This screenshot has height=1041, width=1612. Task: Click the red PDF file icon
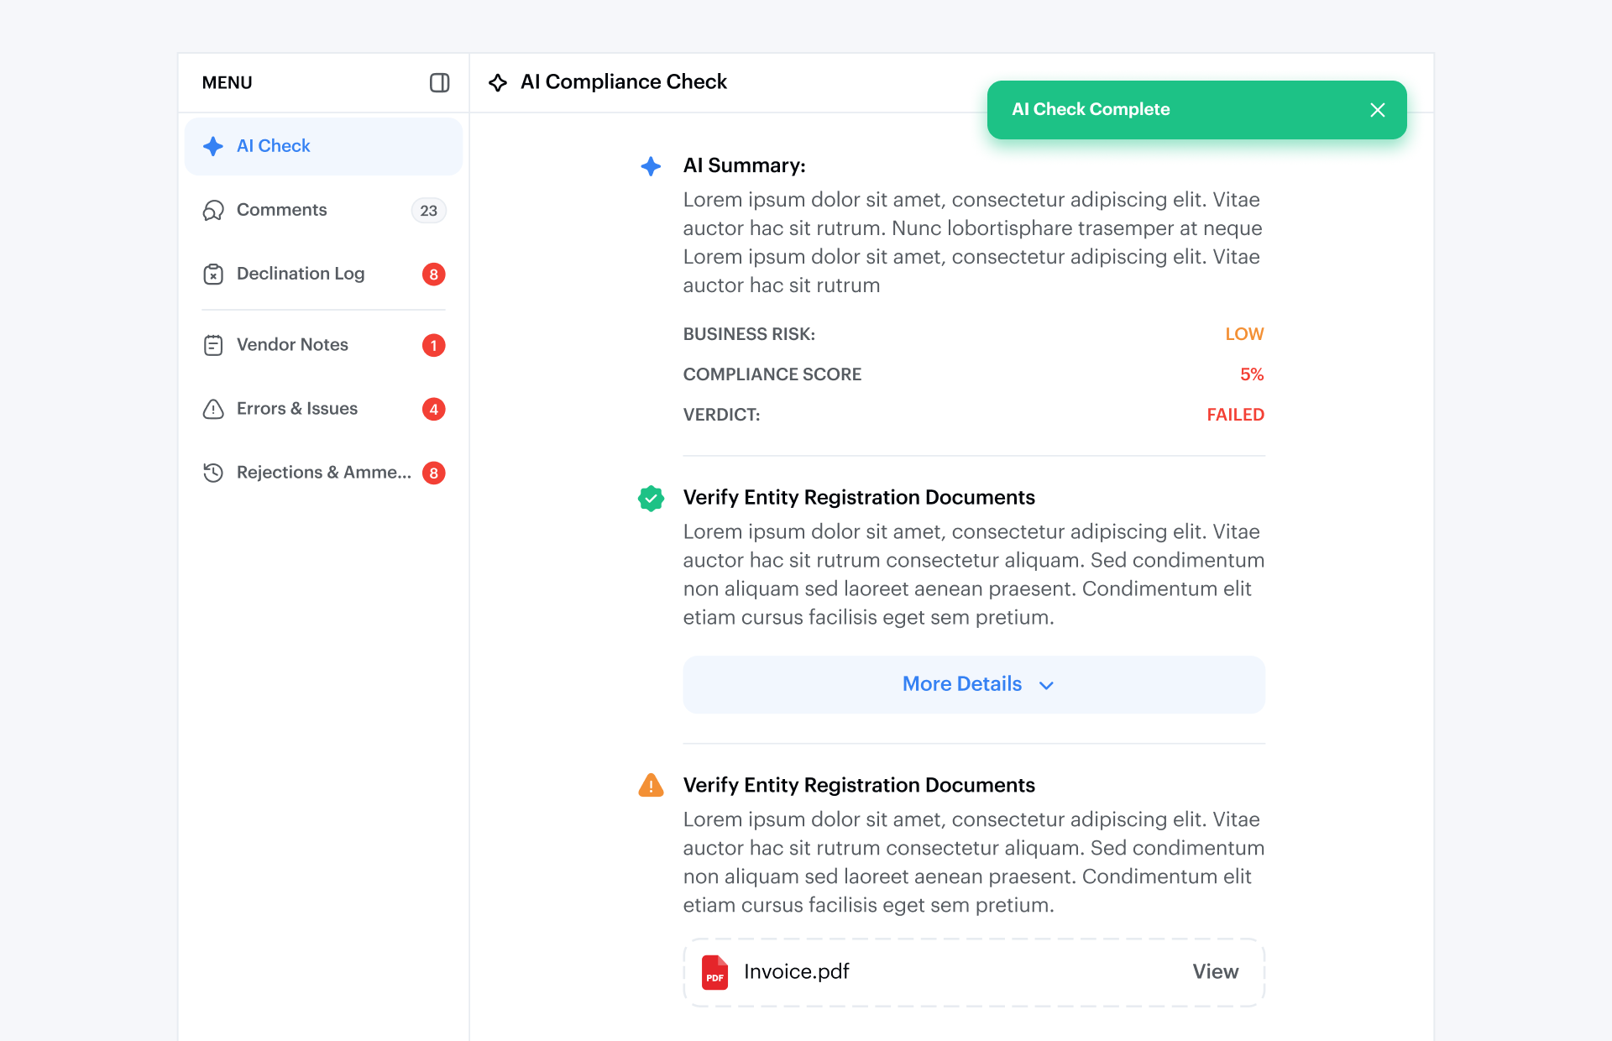point(714,972)
